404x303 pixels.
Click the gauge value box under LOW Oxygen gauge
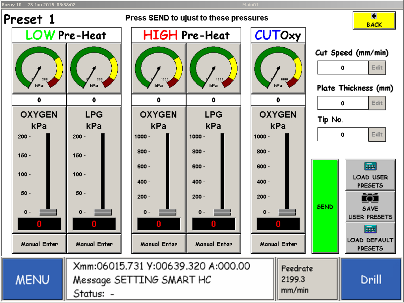(39, 100)
